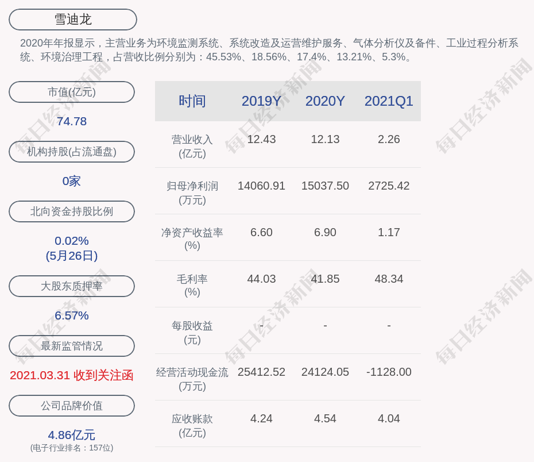Click the 应收账款(亿元) row label
Viewport: 534px width, 462px height.
(x=192, y=426)
